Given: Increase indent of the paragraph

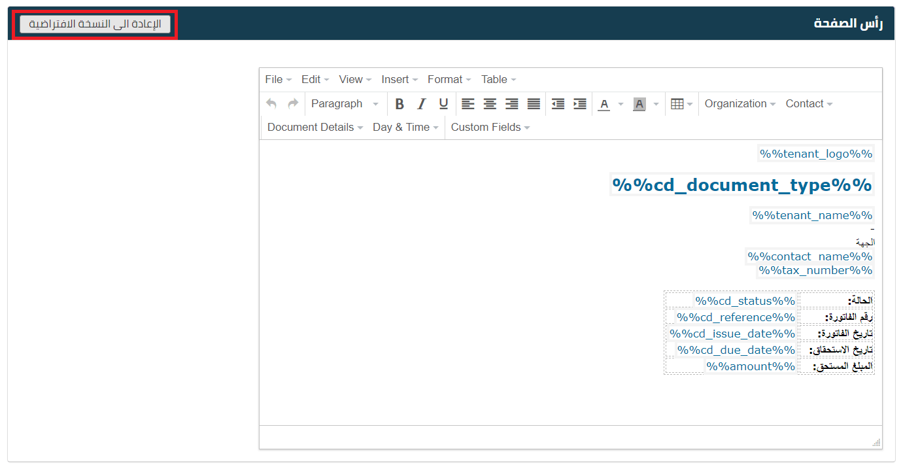Looking at the screenshot, I should tap(580, 104).
